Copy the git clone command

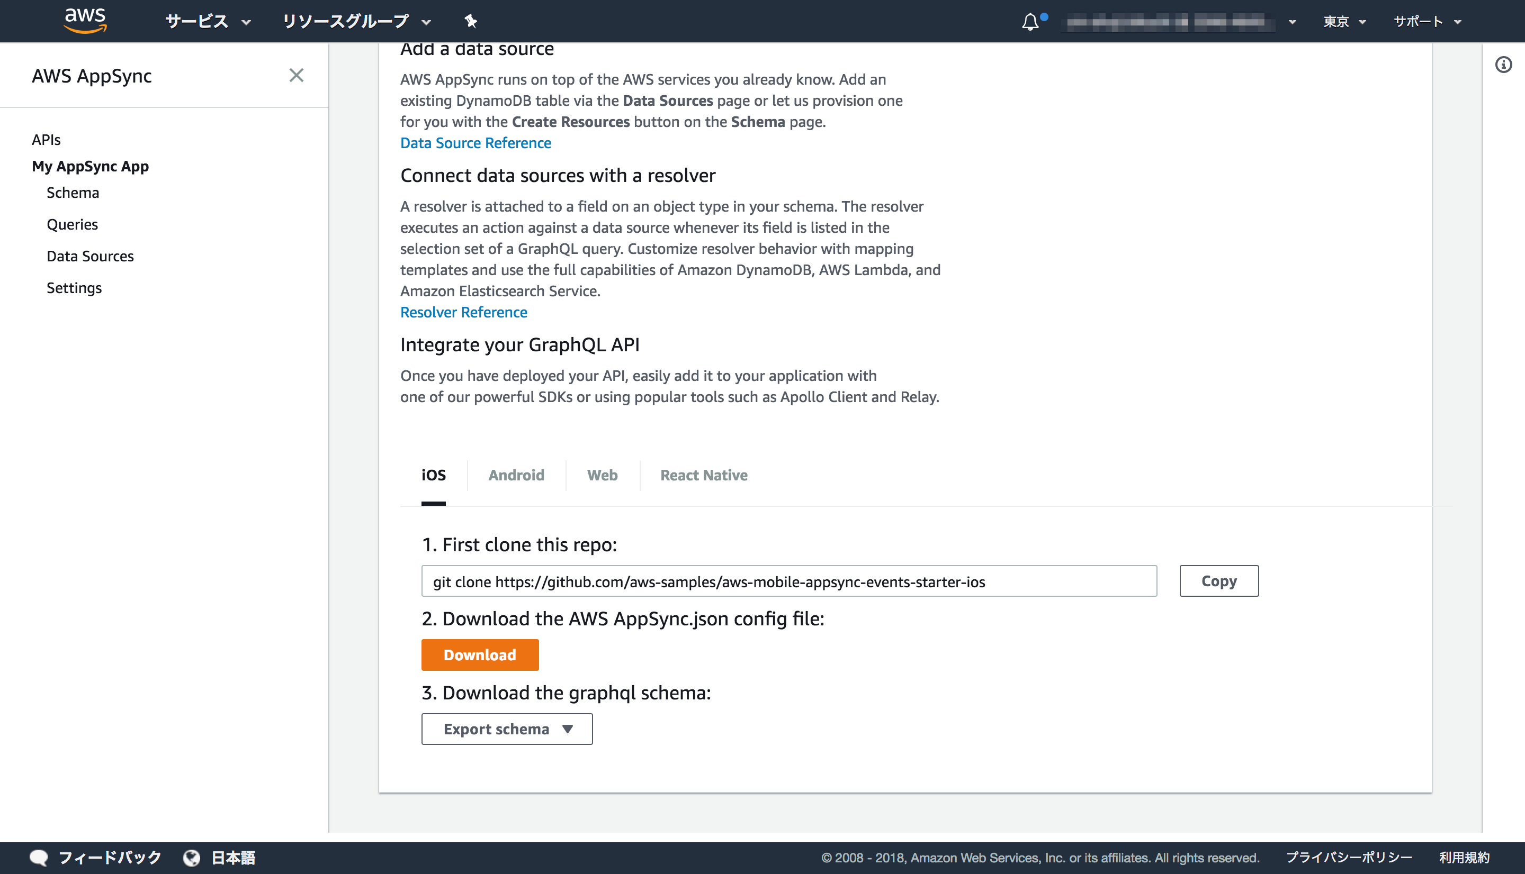1218,580
